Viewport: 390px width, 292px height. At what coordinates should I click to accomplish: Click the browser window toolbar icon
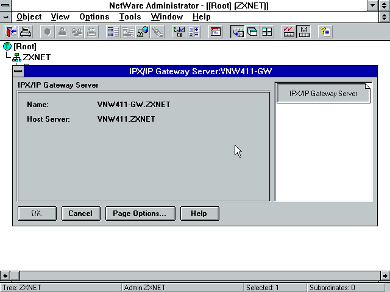click(x=215, y=32)
